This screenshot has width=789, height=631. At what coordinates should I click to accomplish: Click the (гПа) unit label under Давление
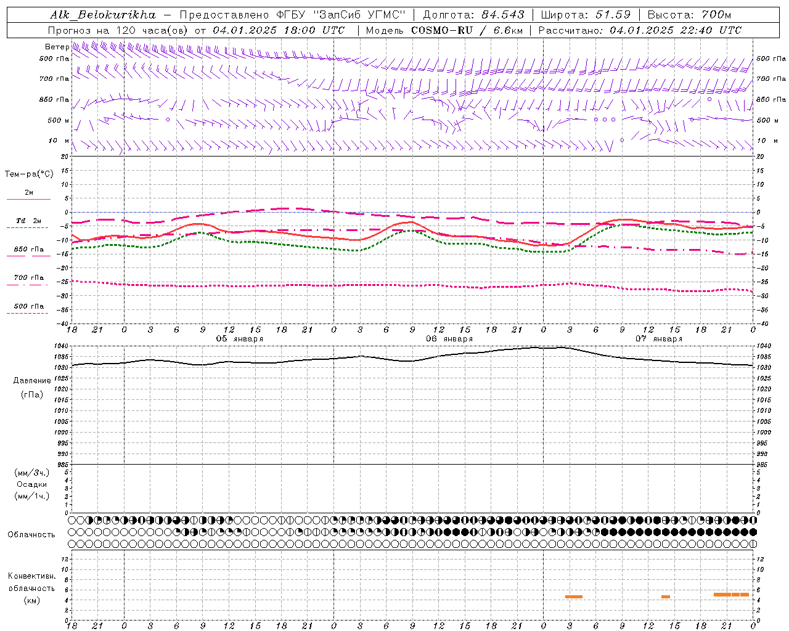32,394
